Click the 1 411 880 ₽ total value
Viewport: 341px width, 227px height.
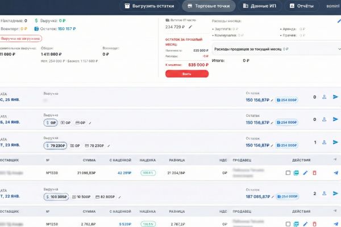coord(51,54)
